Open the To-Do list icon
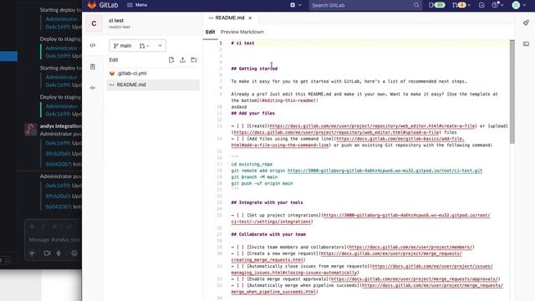The width and height of the screenshot is (535, 301). click(481, 5)
